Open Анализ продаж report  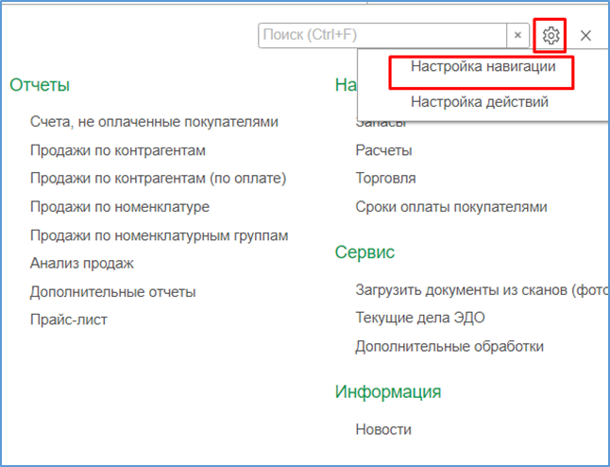coord(82,264)
